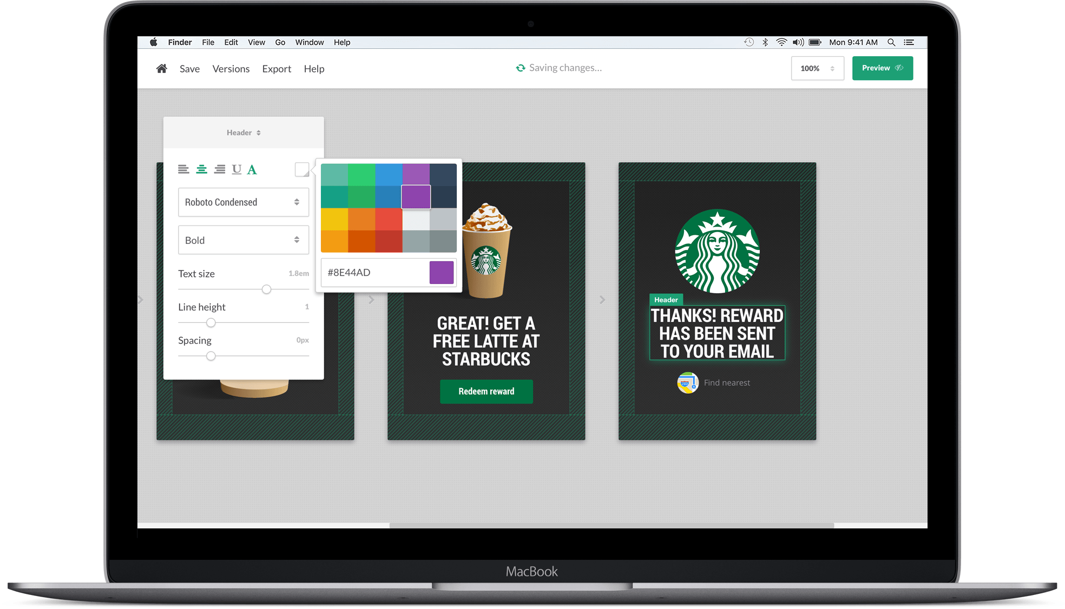Open the View menu in menu bar
Viewport: 1065px width, 609px height.
pos(257,42)
